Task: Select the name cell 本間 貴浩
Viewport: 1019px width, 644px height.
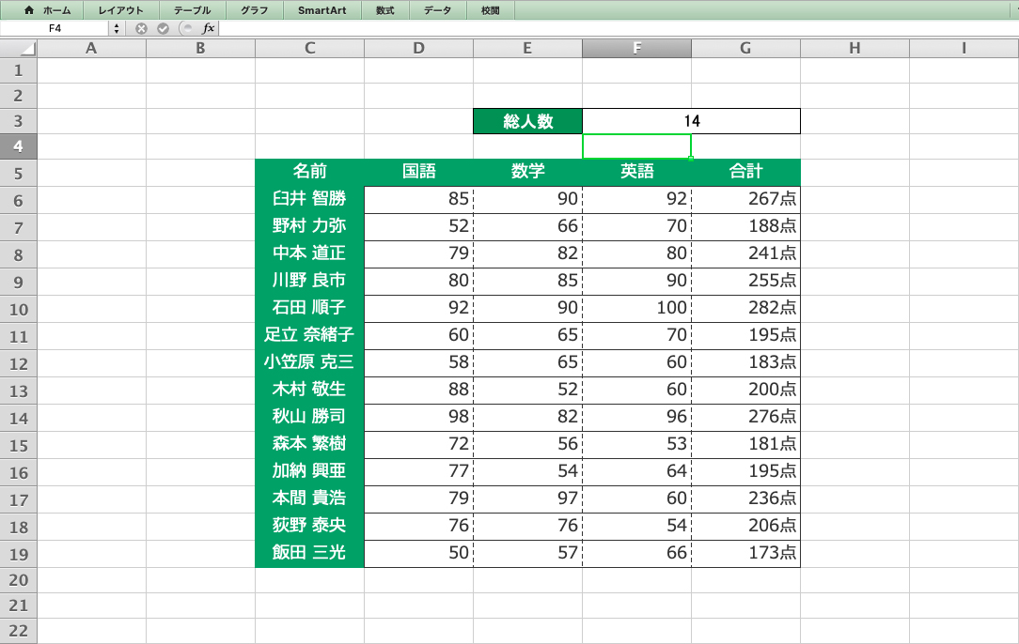Action: click(x=310, y=499)
